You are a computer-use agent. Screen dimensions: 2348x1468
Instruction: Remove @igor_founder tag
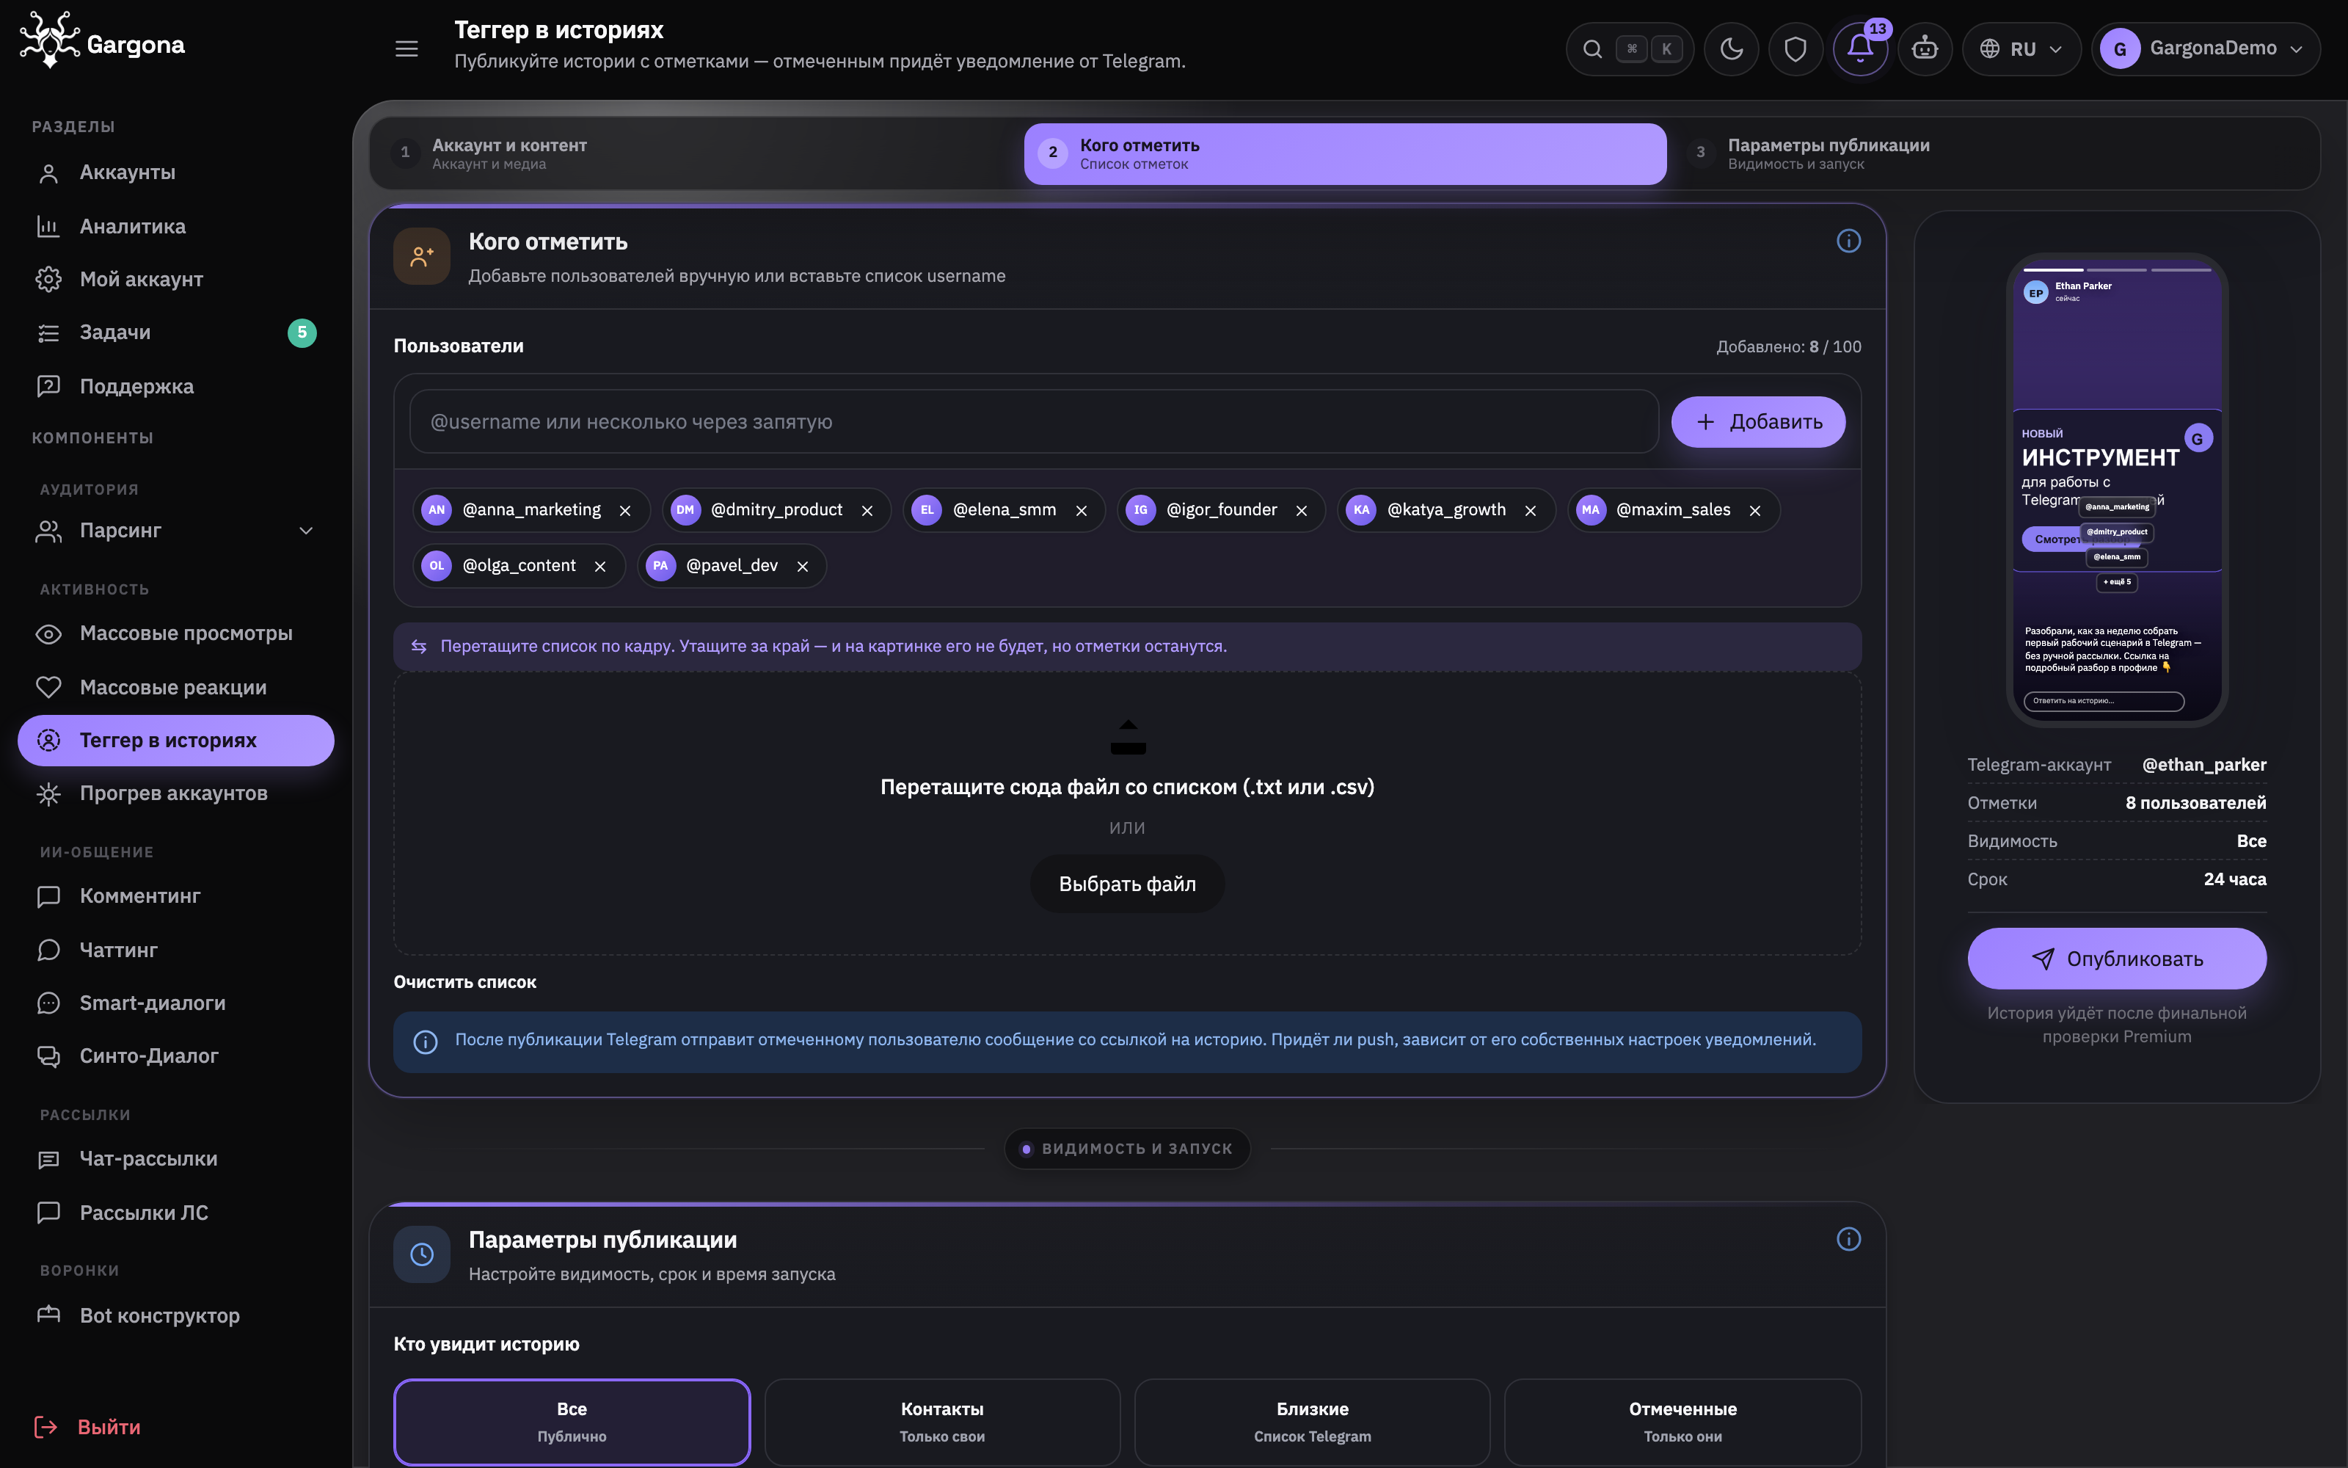pos(1301,511)
